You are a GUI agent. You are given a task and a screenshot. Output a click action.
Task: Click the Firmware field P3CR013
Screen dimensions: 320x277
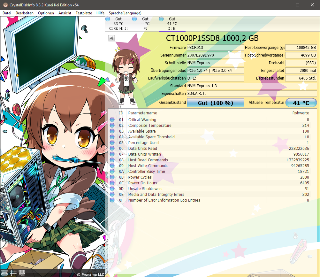tap(216, 48)
